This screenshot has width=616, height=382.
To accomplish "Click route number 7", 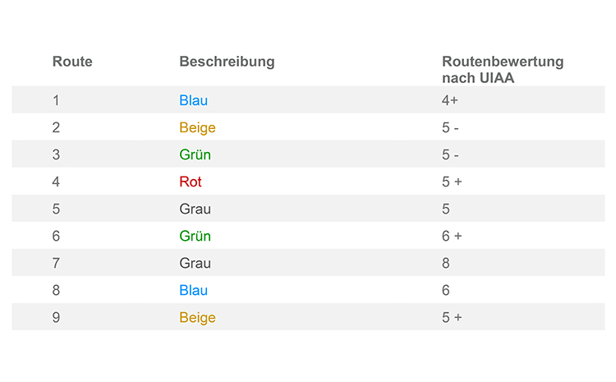I will tap(56, 263).
